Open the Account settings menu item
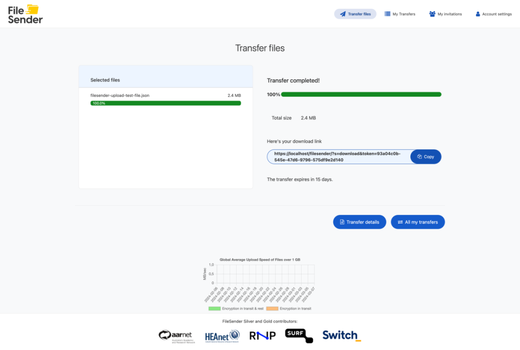The image size is (520, 350). tap(494, 14)
